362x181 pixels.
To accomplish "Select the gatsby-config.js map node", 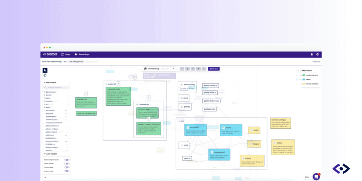I will (211, 86).
